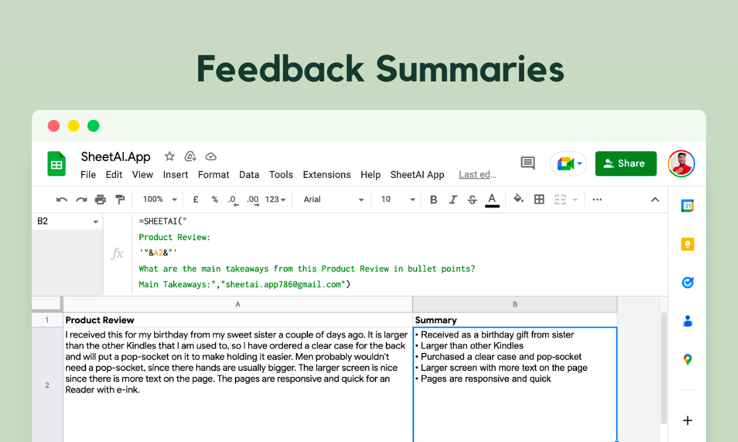Open the account profile avatar
Image resolution: width=738 pixels, height=442 pixels.
point(681,164)
